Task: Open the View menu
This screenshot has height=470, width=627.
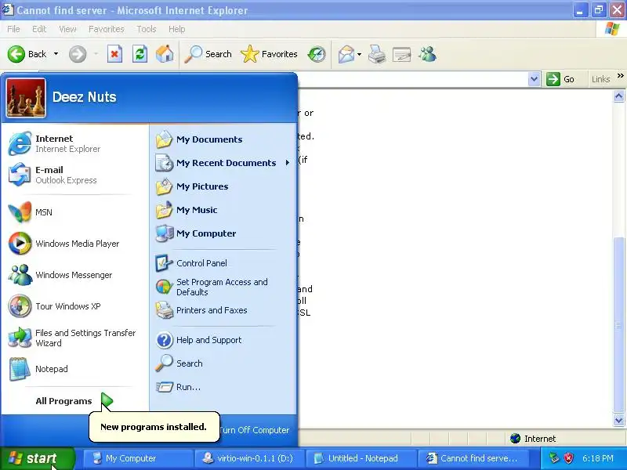Action: point(67,29)
